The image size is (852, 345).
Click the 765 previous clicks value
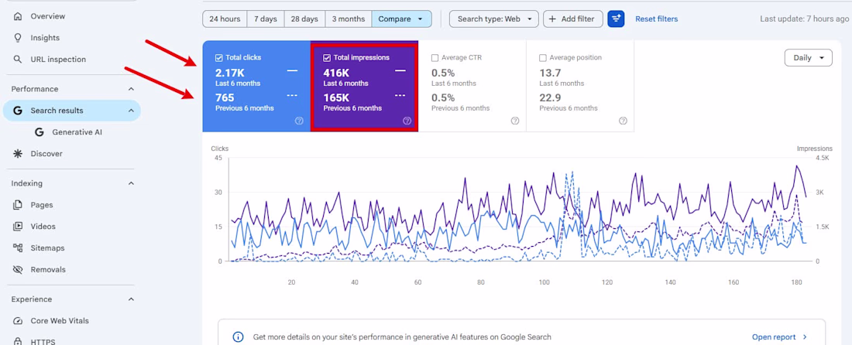click(225, 97)
